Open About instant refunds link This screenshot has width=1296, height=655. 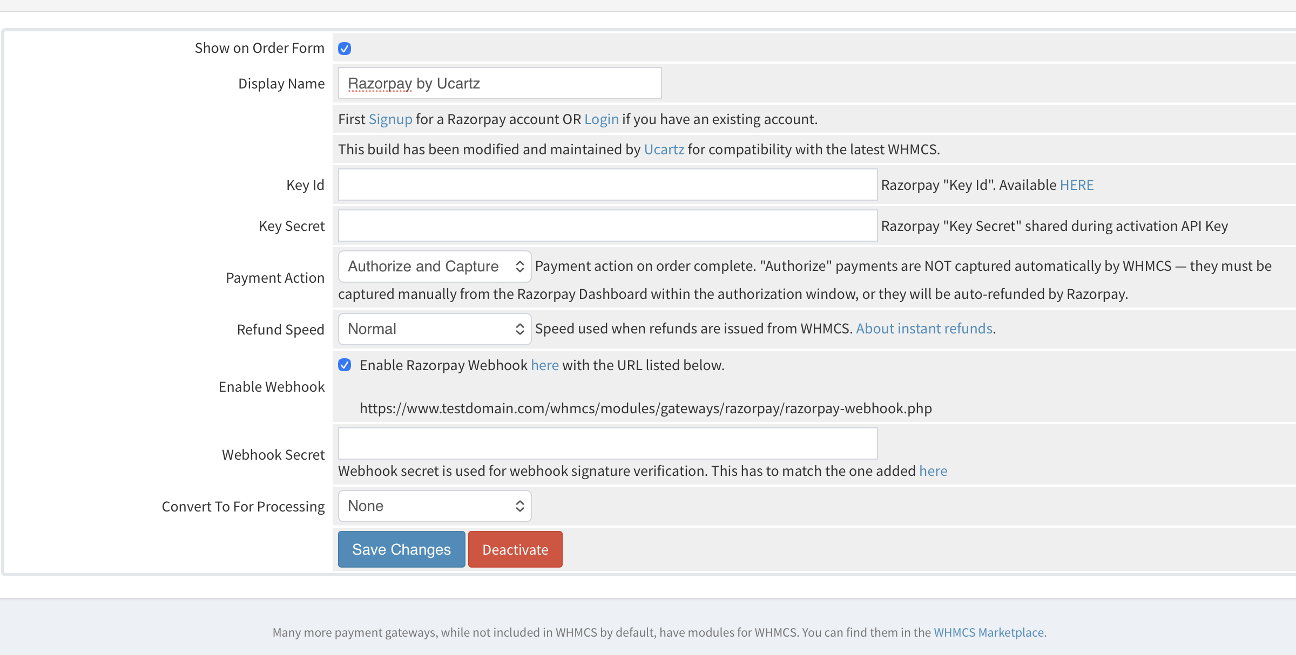click(x=924, y=329)
